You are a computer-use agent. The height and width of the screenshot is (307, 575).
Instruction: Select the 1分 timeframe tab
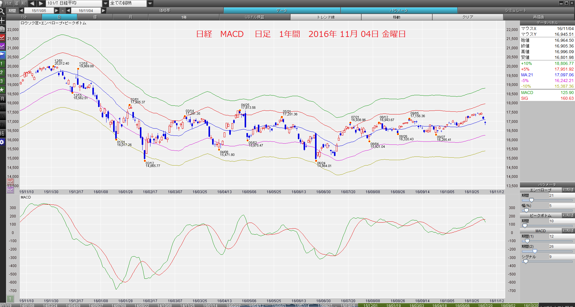24,17
